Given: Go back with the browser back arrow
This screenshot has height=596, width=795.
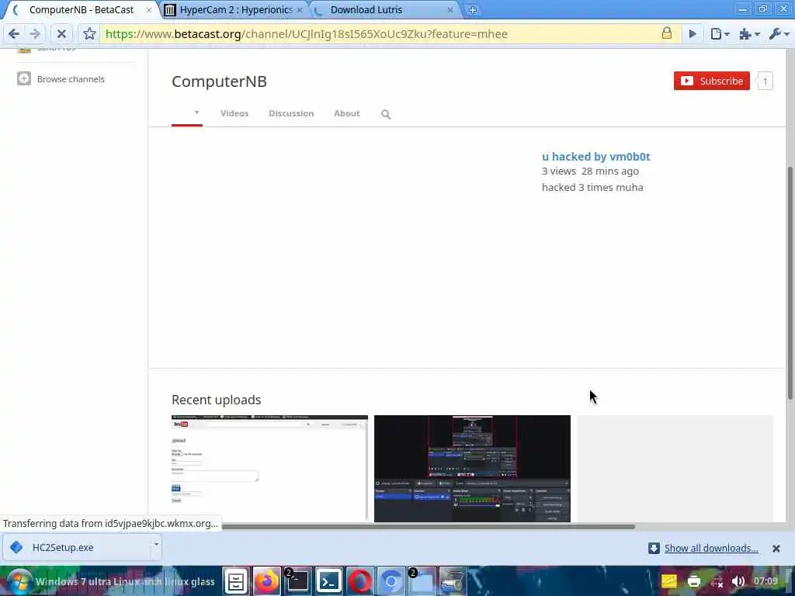Looking at the screenshot, I should pyautogui.click(x=14, y=34).
